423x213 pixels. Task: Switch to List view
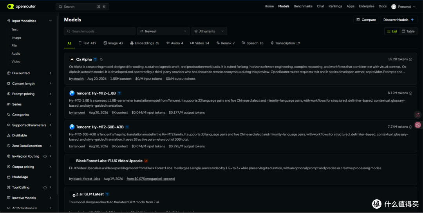[x=392, y=31]
